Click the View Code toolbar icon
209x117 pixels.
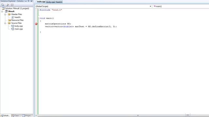12,5
